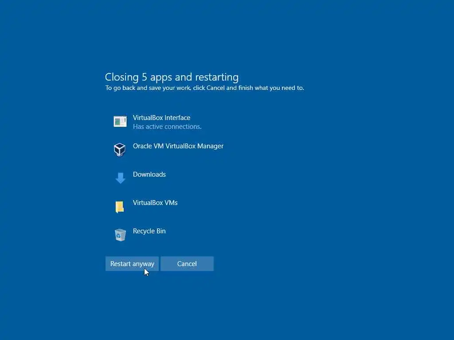Click the VirtualBox Interface app name
This screenshot has height=340, width=454.
click(161, 118)
